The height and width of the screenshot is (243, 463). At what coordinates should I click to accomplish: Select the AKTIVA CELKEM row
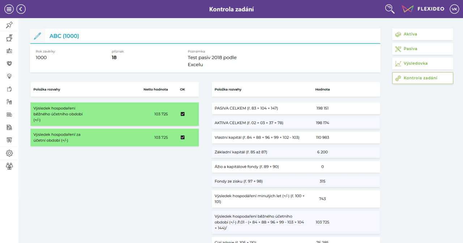(x=296, y=123)
